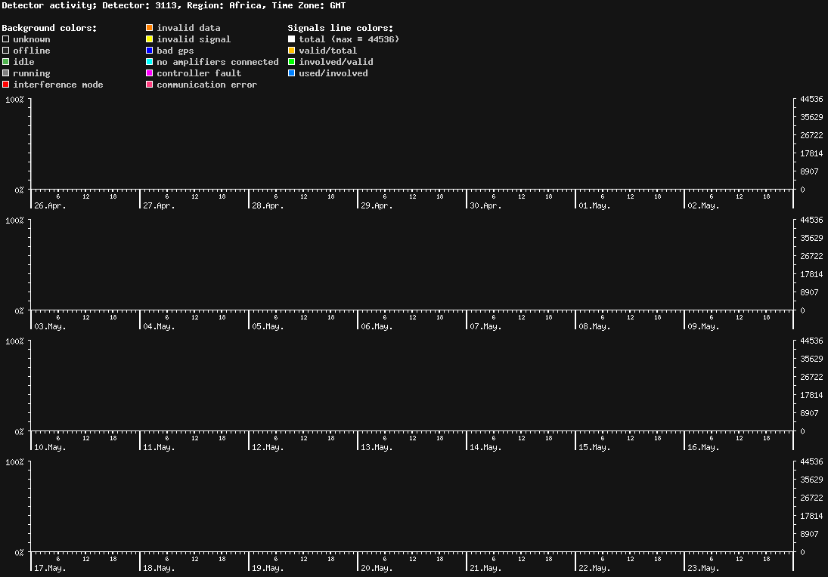Click the '18.May.' date marker
Screen dimensions: 828x577
pyautogui.click(x=159, y=568)
